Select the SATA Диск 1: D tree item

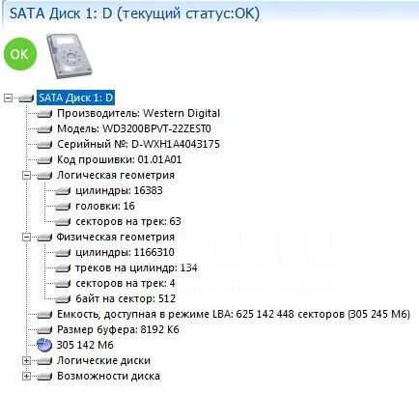(x=76, y=98)
